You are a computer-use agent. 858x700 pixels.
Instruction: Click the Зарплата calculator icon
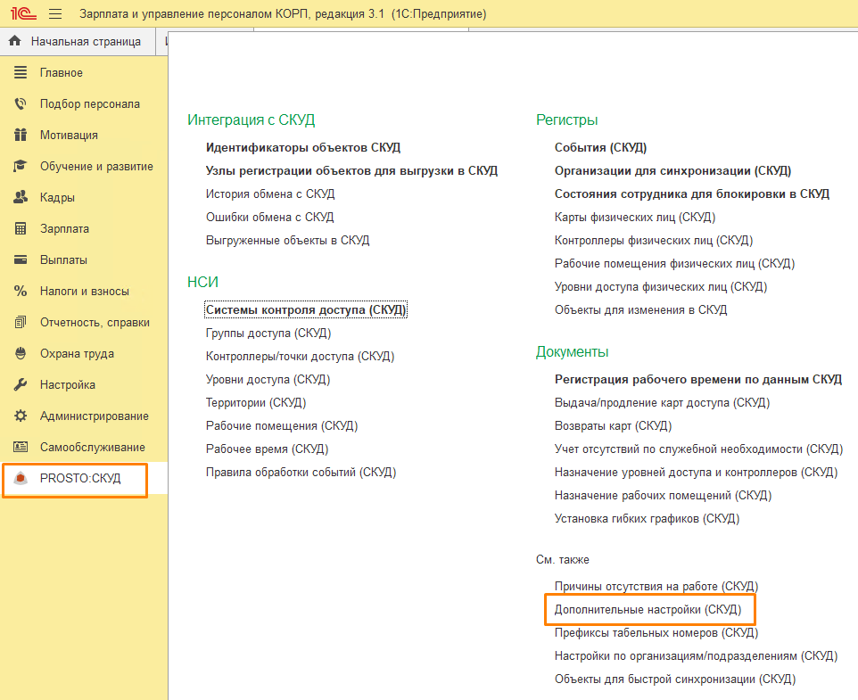coord(21,228)
